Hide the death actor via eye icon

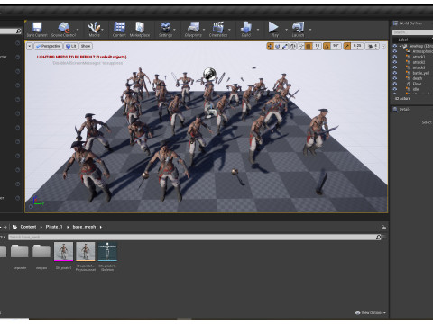[395, 78]
